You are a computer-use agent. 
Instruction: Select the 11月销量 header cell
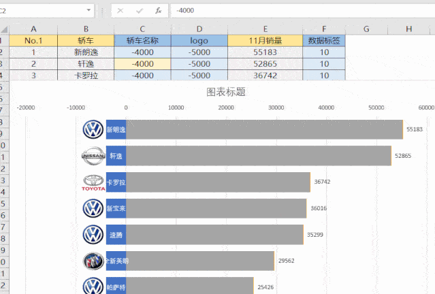click(x=265, y=41)
